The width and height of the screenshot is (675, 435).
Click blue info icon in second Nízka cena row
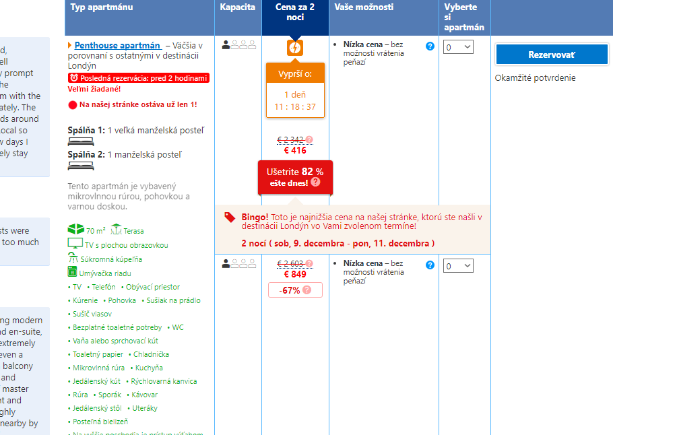tap(430, 265)
